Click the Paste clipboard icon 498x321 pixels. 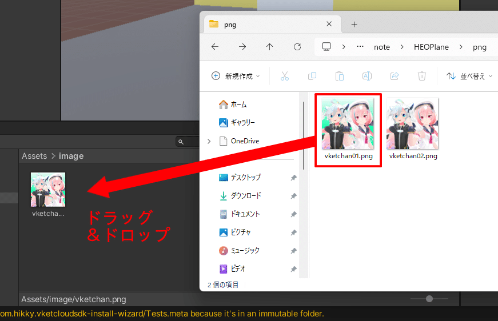tap(340, 76)
